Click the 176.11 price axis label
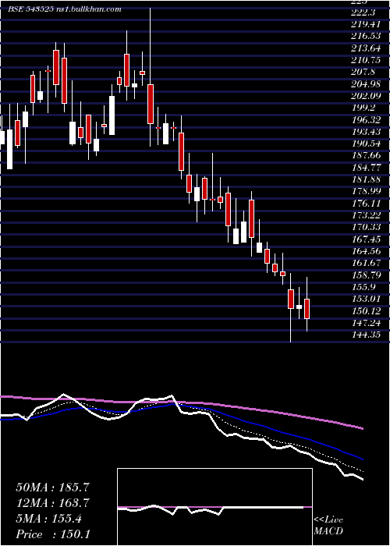 point(365,203)
